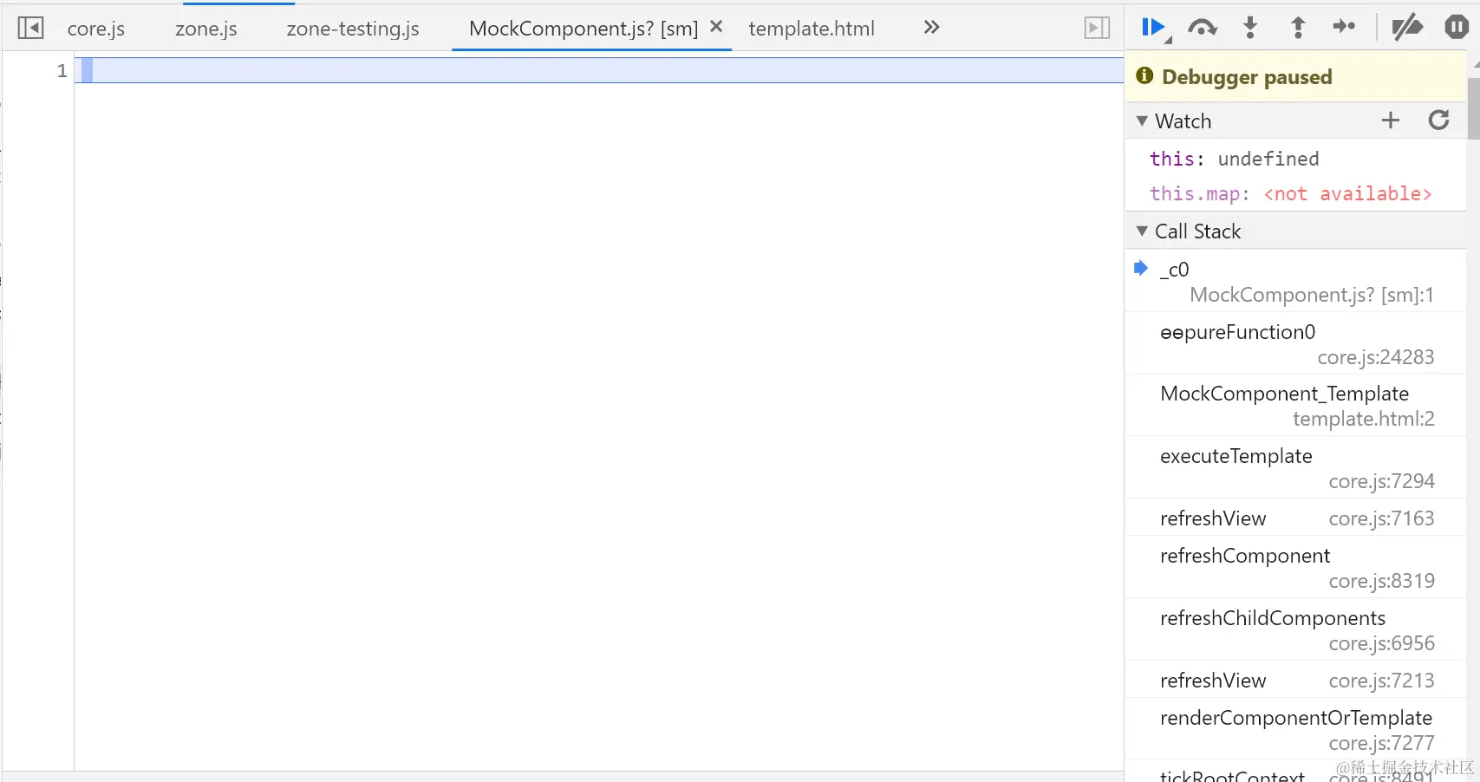1480x782 pixels.
Task: Click the Debugger paused info icon
Action: (x=1144, y=75)
